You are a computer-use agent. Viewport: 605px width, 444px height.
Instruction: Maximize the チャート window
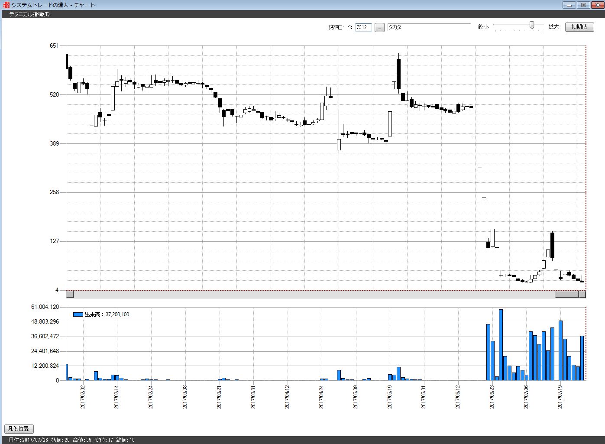(583, 5)
